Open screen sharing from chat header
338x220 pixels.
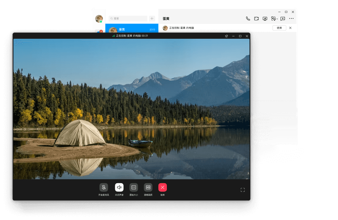[x=265, y=18]
